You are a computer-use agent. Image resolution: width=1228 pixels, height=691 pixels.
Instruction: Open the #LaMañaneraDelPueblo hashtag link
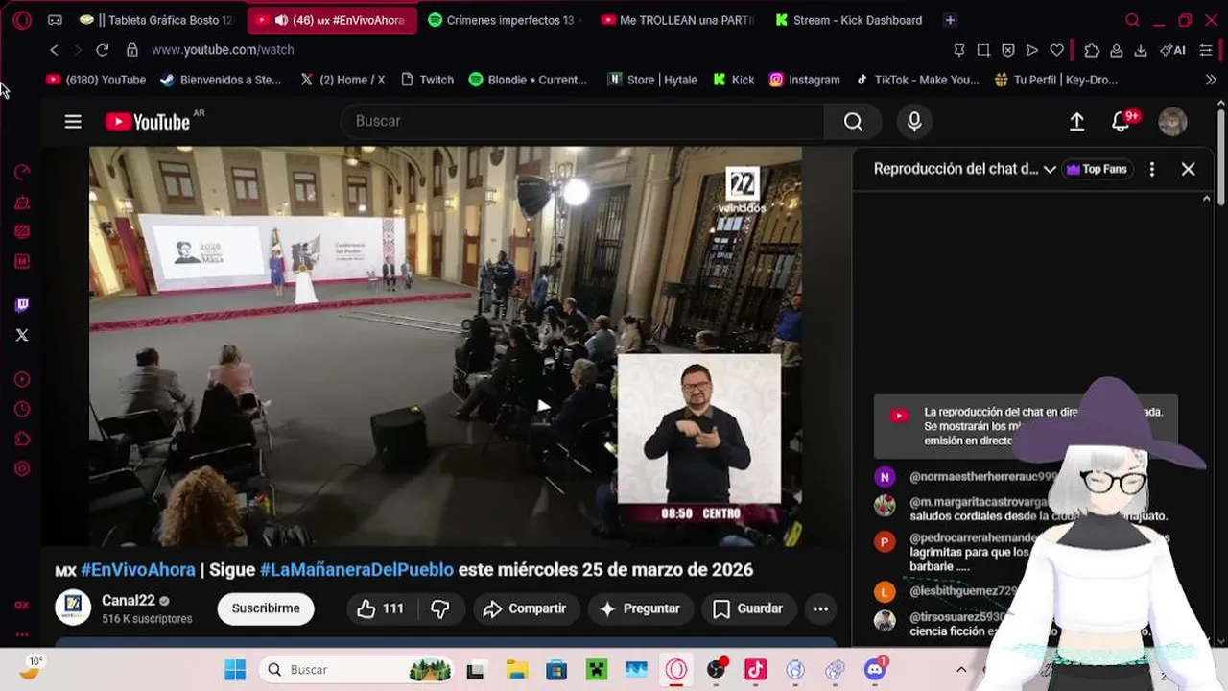[x=357, y=570]
